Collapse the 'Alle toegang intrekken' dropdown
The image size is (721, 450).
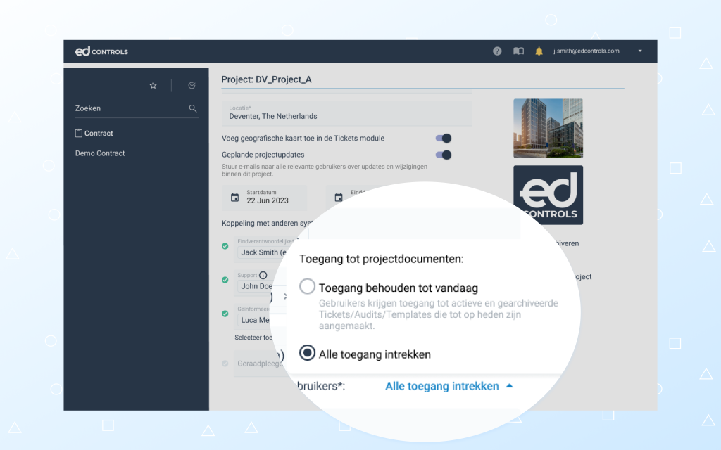(x=510, y=386)
